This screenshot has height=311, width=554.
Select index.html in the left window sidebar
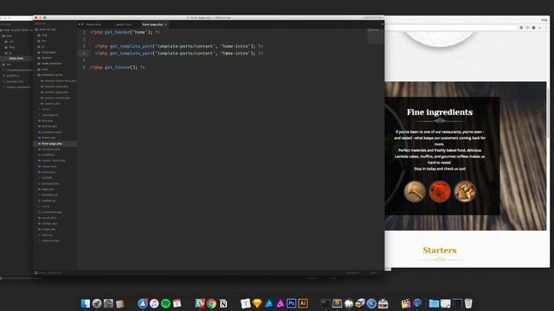point(16,59)
